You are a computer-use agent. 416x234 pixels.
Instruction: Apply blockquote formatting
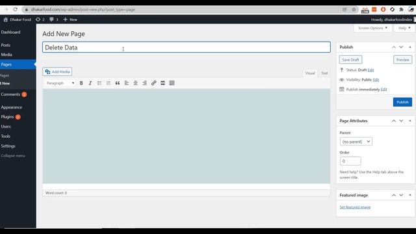[x=117, y=83]
